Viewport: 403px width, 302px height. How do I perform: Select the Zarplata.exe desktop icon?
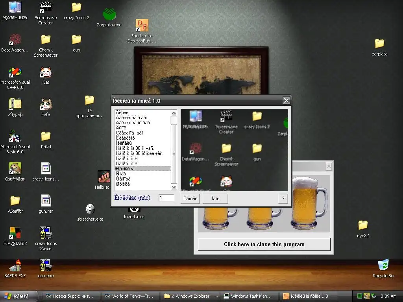click(x=109, y=17)
